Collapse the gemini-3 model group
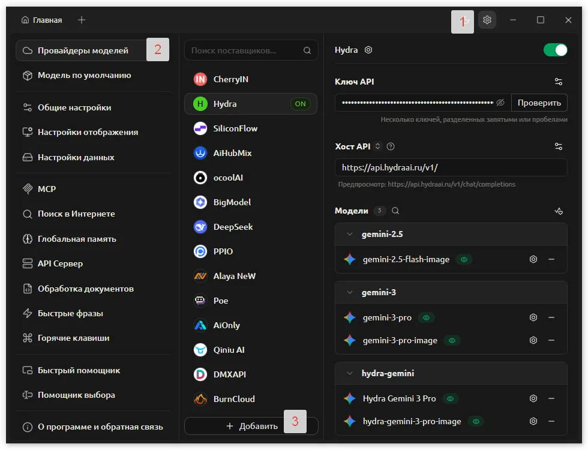The width and height of the screenshot is (588, 450). tap(350, 292)
